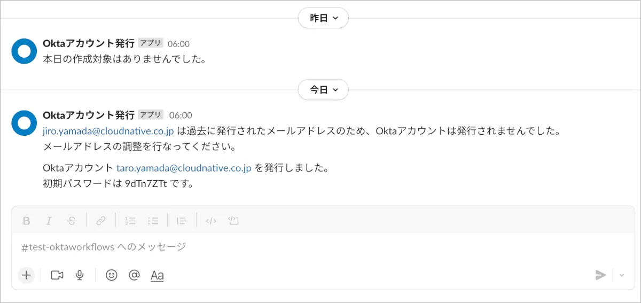
Task: Open the emoji picker
Action: [x=111, y=275]
